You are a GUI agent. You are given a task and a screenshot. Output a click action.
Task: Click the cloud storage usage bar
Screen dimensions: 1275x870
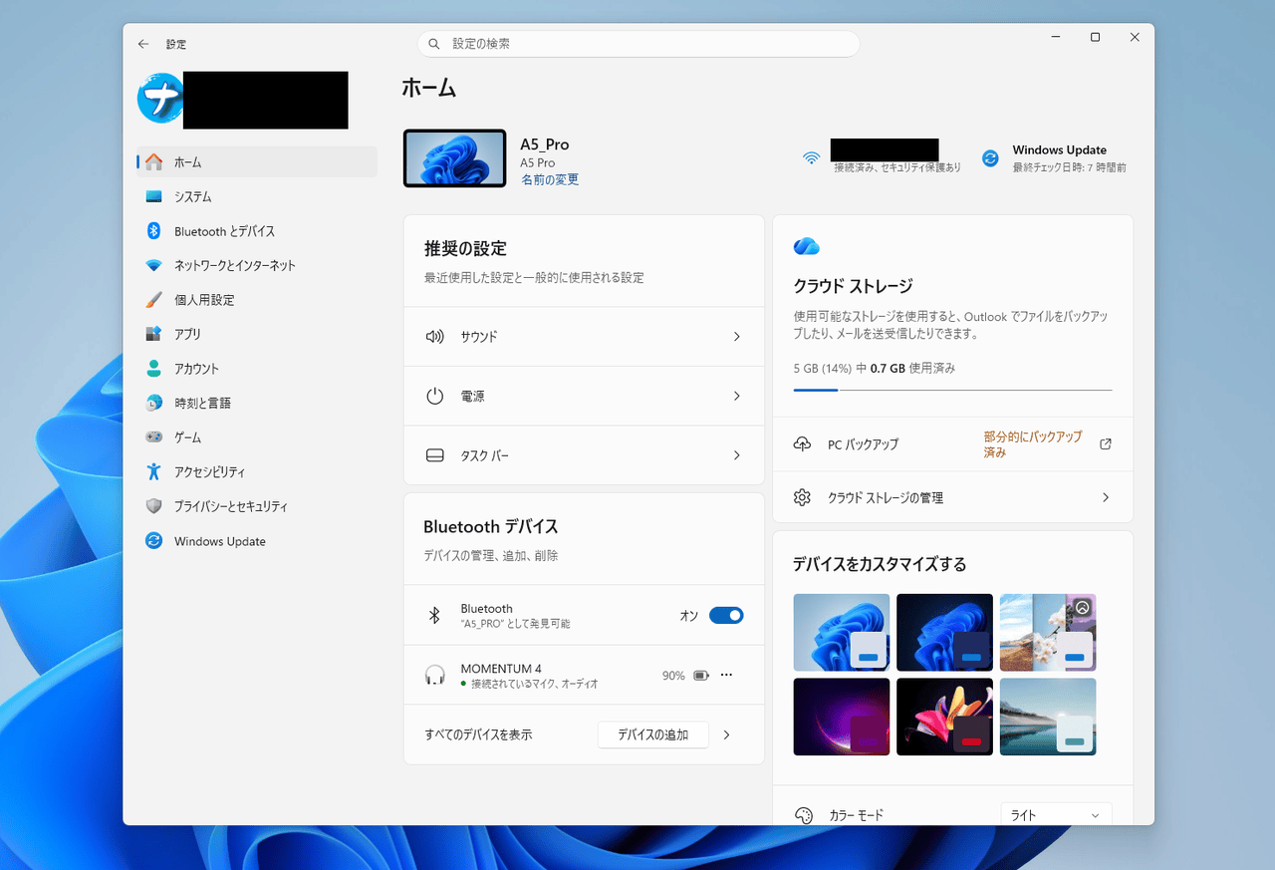[x=952, y=390]
